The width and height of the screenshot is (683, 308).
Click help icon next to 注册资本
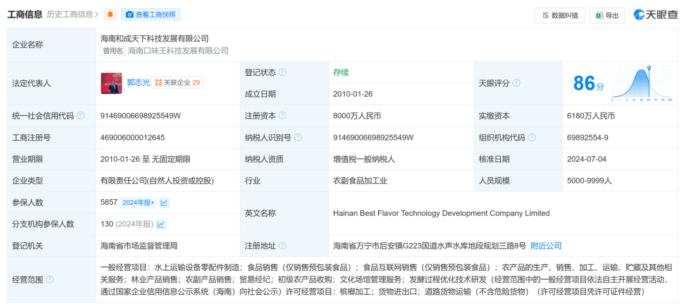coord(283,116)
